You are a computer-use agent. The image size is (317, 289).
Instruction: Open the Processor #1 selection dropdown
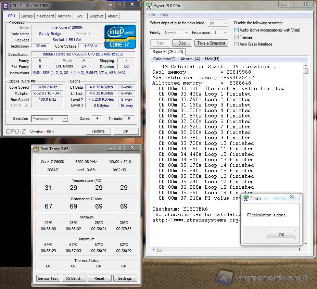pos(50,119)
